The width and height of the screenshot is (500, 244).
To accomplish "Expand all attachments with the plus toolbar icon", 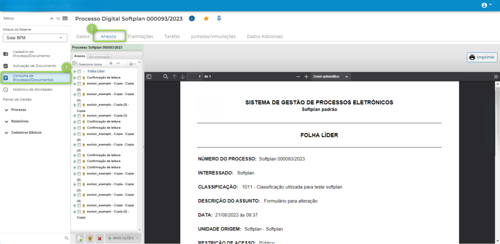I will (111, 64).
